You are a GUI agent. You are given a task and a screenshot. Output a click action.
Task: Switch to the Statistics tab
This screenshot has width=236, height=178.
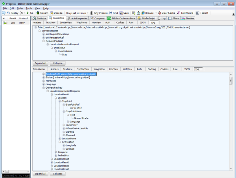coord(39,19)
